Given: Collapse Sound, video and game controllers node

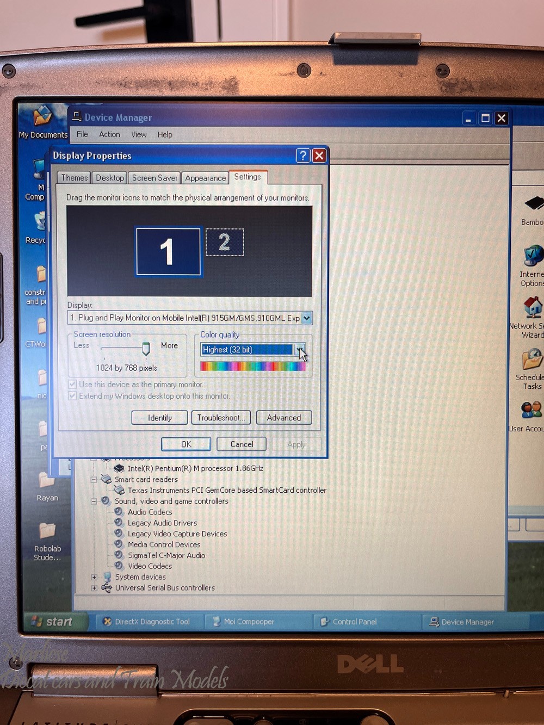Looking at the screenshot, I should [x=94, y=501].
